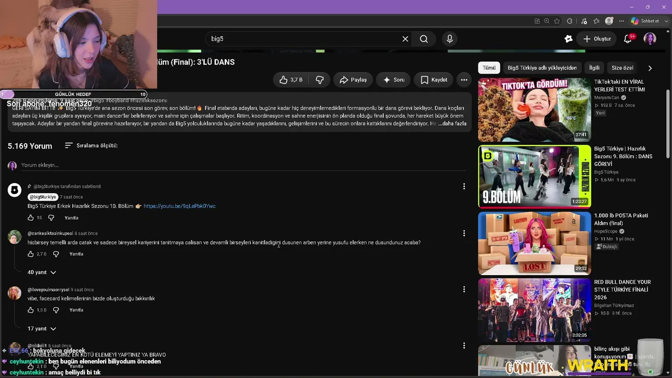Viewport: 672px width, 378px height.
Task: Click the install app icon in the address bar
Action: (x=537, y=21)
